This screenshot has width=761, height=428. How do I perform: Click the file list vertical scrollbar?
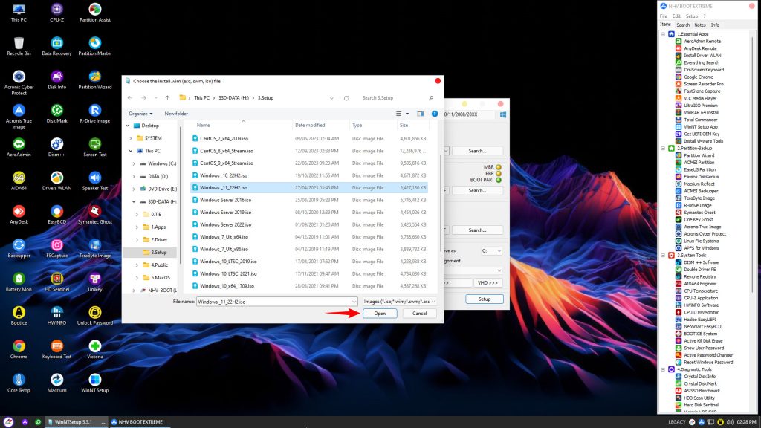pos(440,204)
